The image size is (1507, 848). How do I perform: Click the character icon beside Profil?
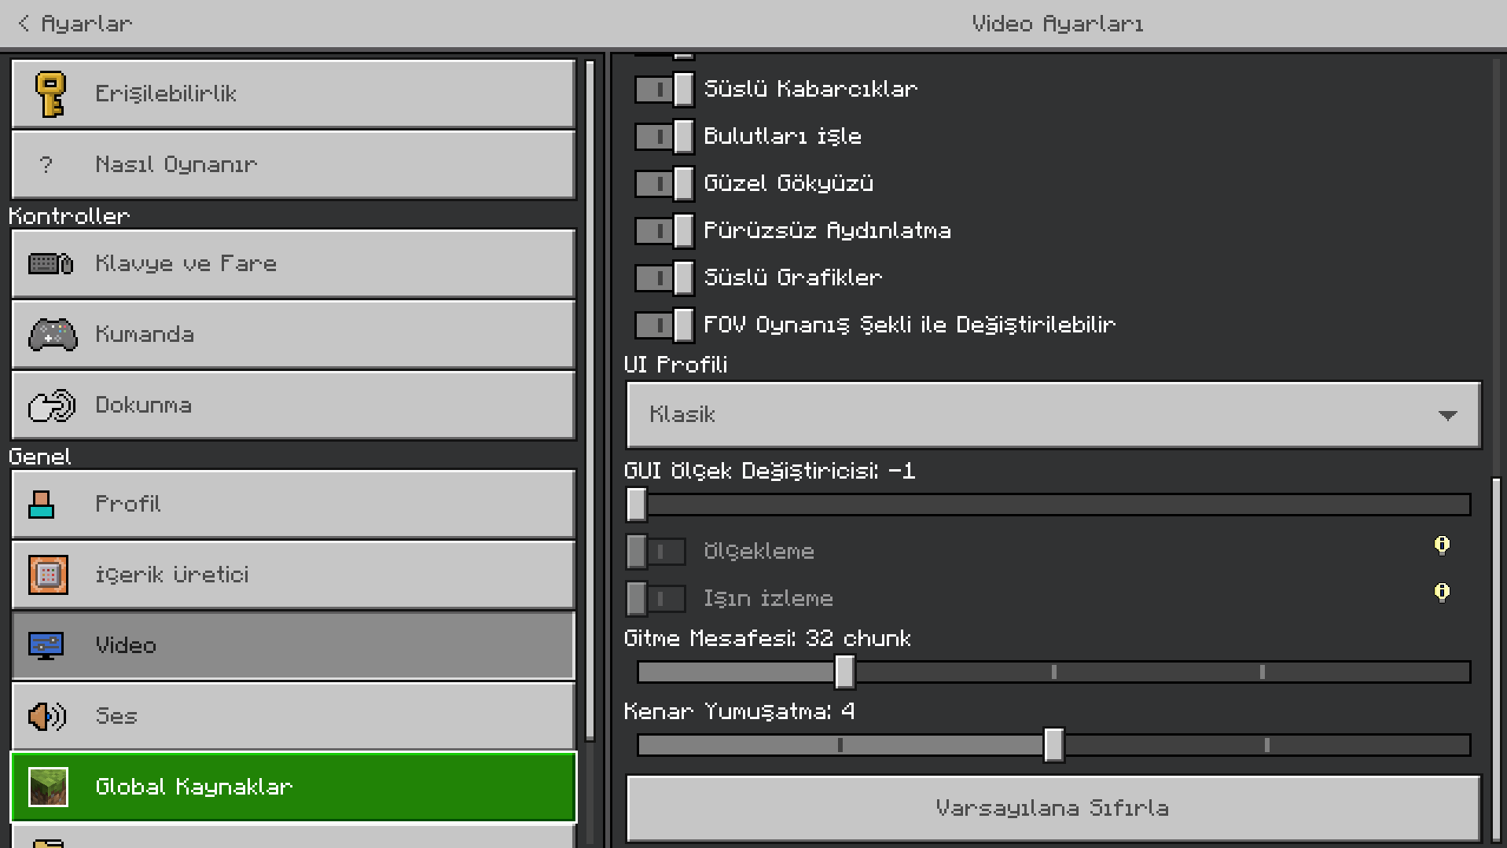coord(42,505)
